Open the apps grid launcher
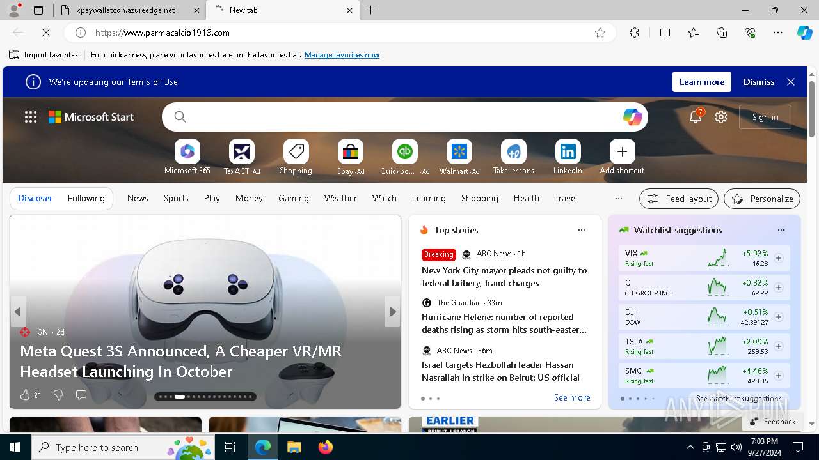Screen dimensions: 819x460 (31, 117)
